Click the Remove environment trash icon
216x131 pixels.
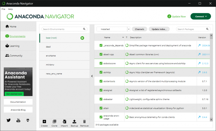84,121
